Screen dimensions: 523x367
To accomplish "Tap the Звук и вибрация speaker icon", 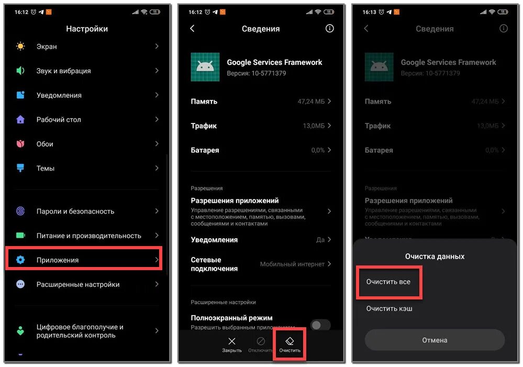I will [20, 70].
